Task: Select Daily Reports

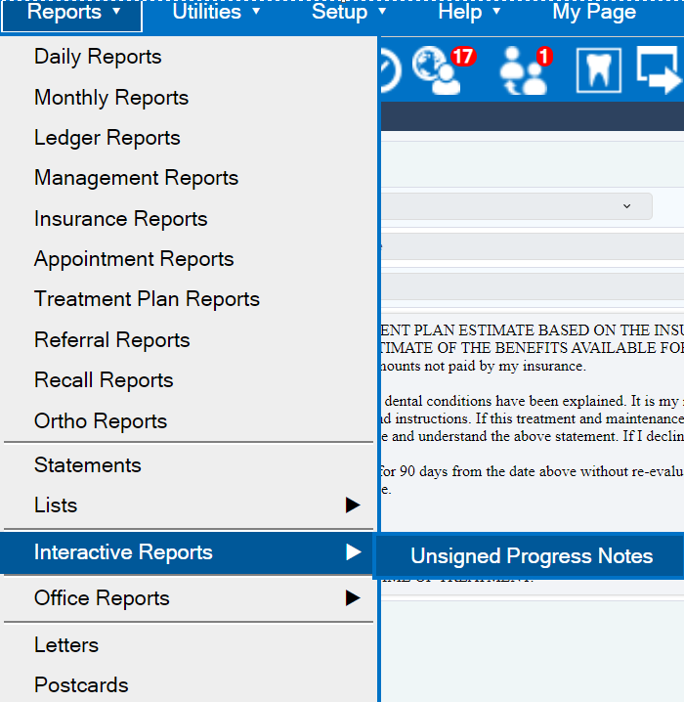Action: [x=188, y=57]
